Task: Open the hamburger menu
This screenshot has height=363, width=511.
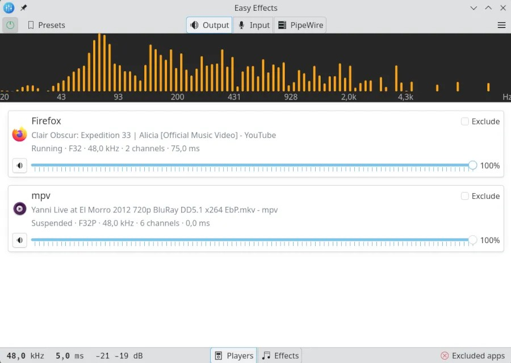Action: tap(501, 25)
